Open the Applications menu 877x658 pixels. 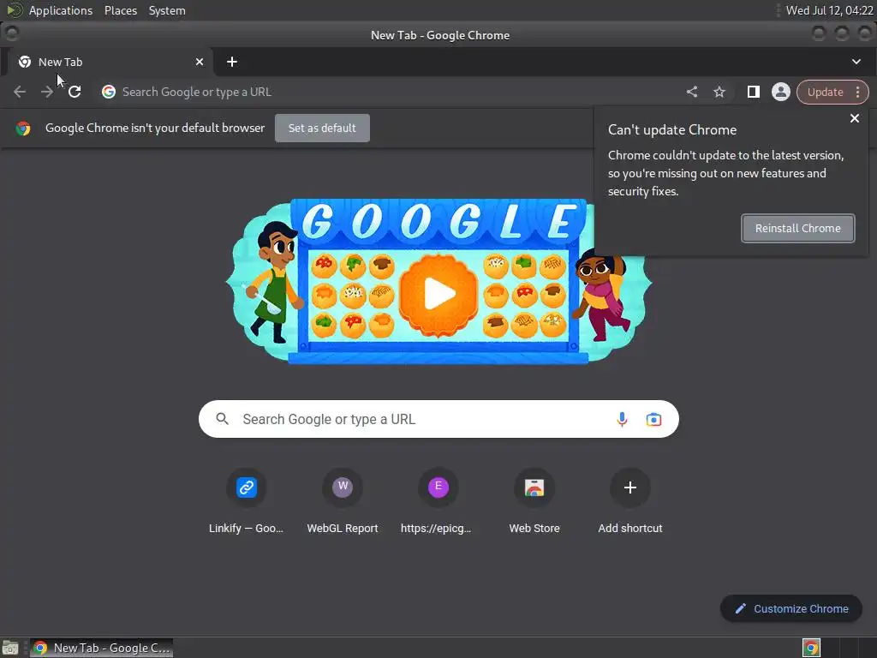(61, 10)
